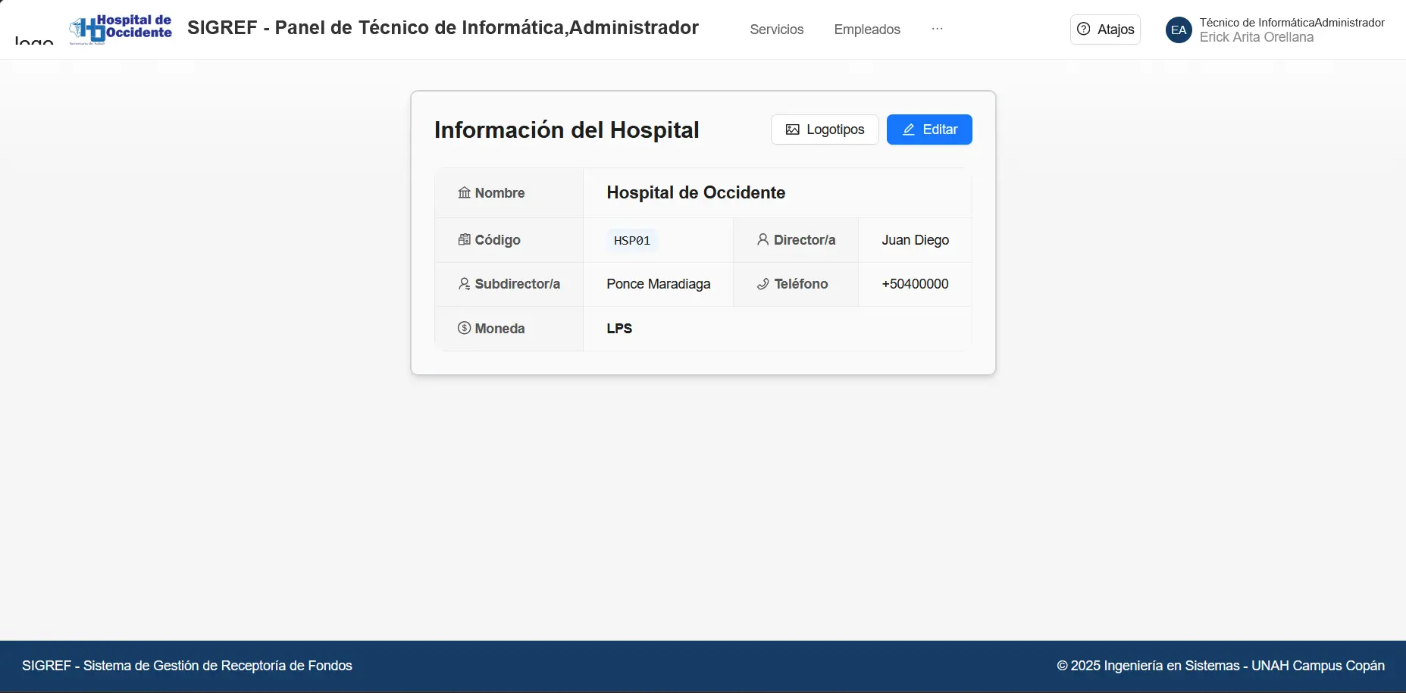Image resolution: width=1406 pixels, height=693 pixels.
Task: Open the Servicios menu
Action: [x=776, y=30]
